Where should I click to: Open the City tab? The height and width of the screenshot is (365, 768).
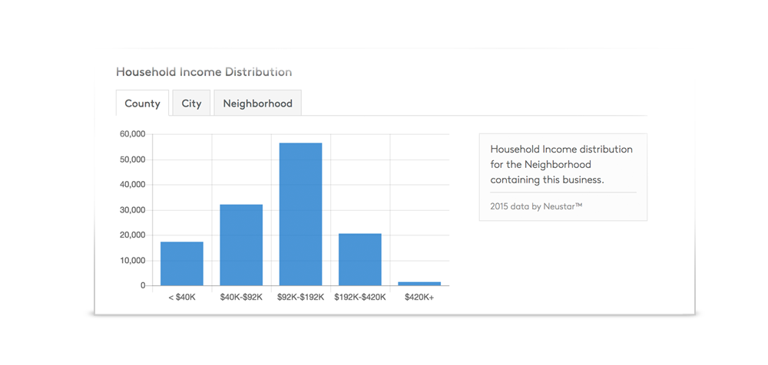(191, 104)
